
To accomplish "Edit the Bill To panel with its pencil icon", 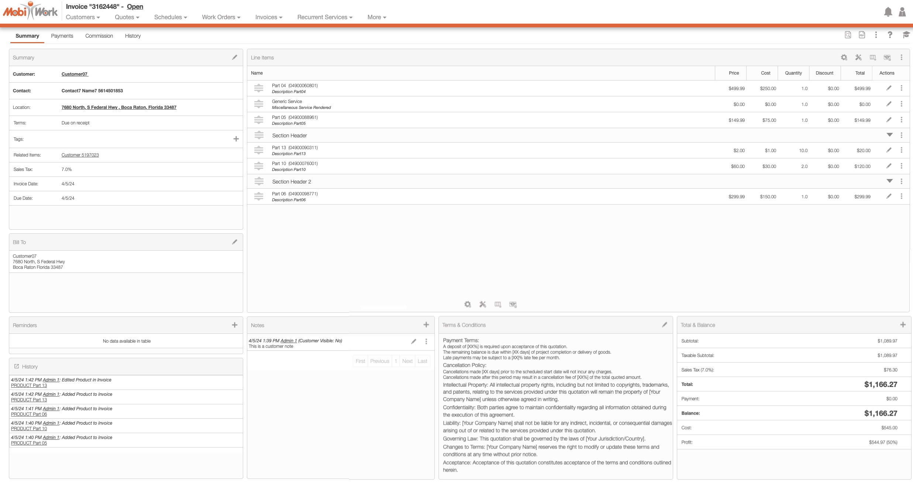I will 234,242.
